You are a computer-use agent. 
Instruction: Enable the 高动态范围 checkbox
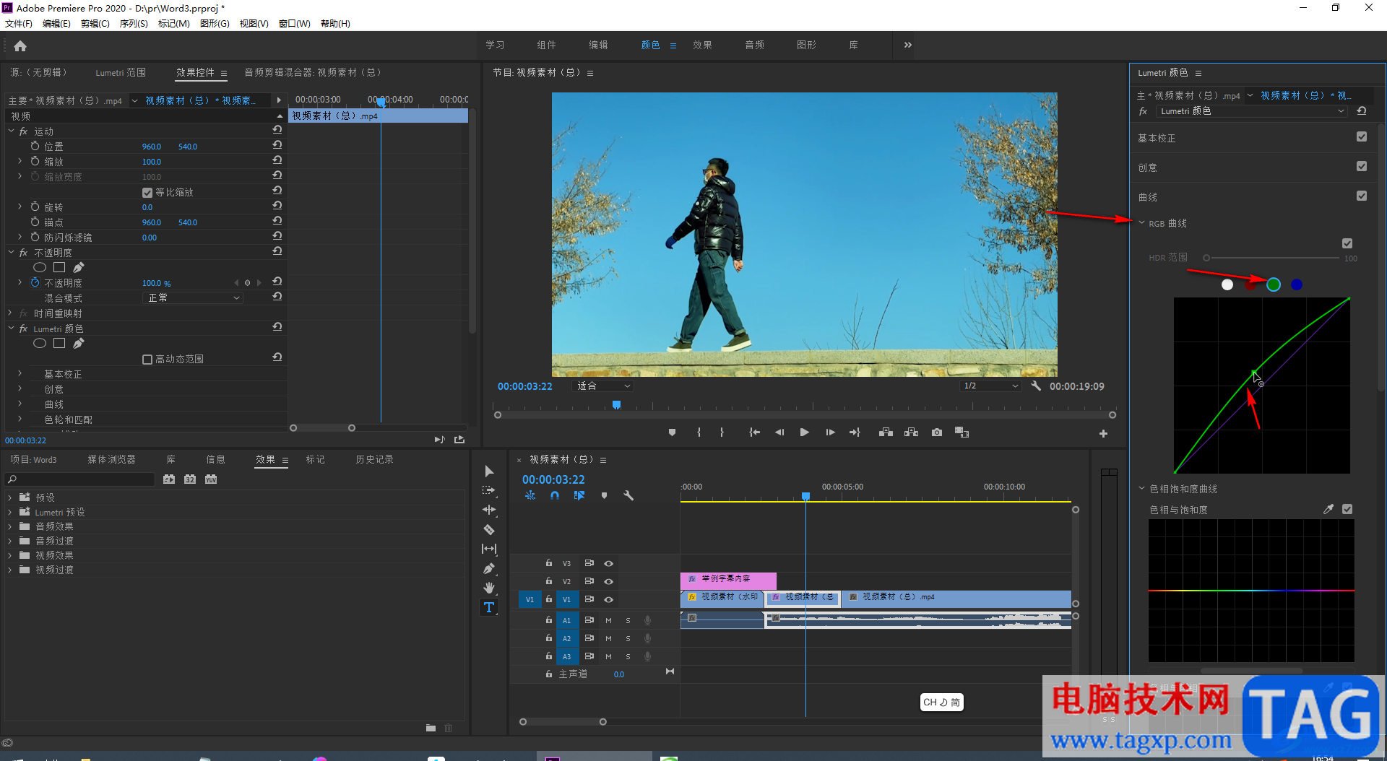(x=147, y=360)
